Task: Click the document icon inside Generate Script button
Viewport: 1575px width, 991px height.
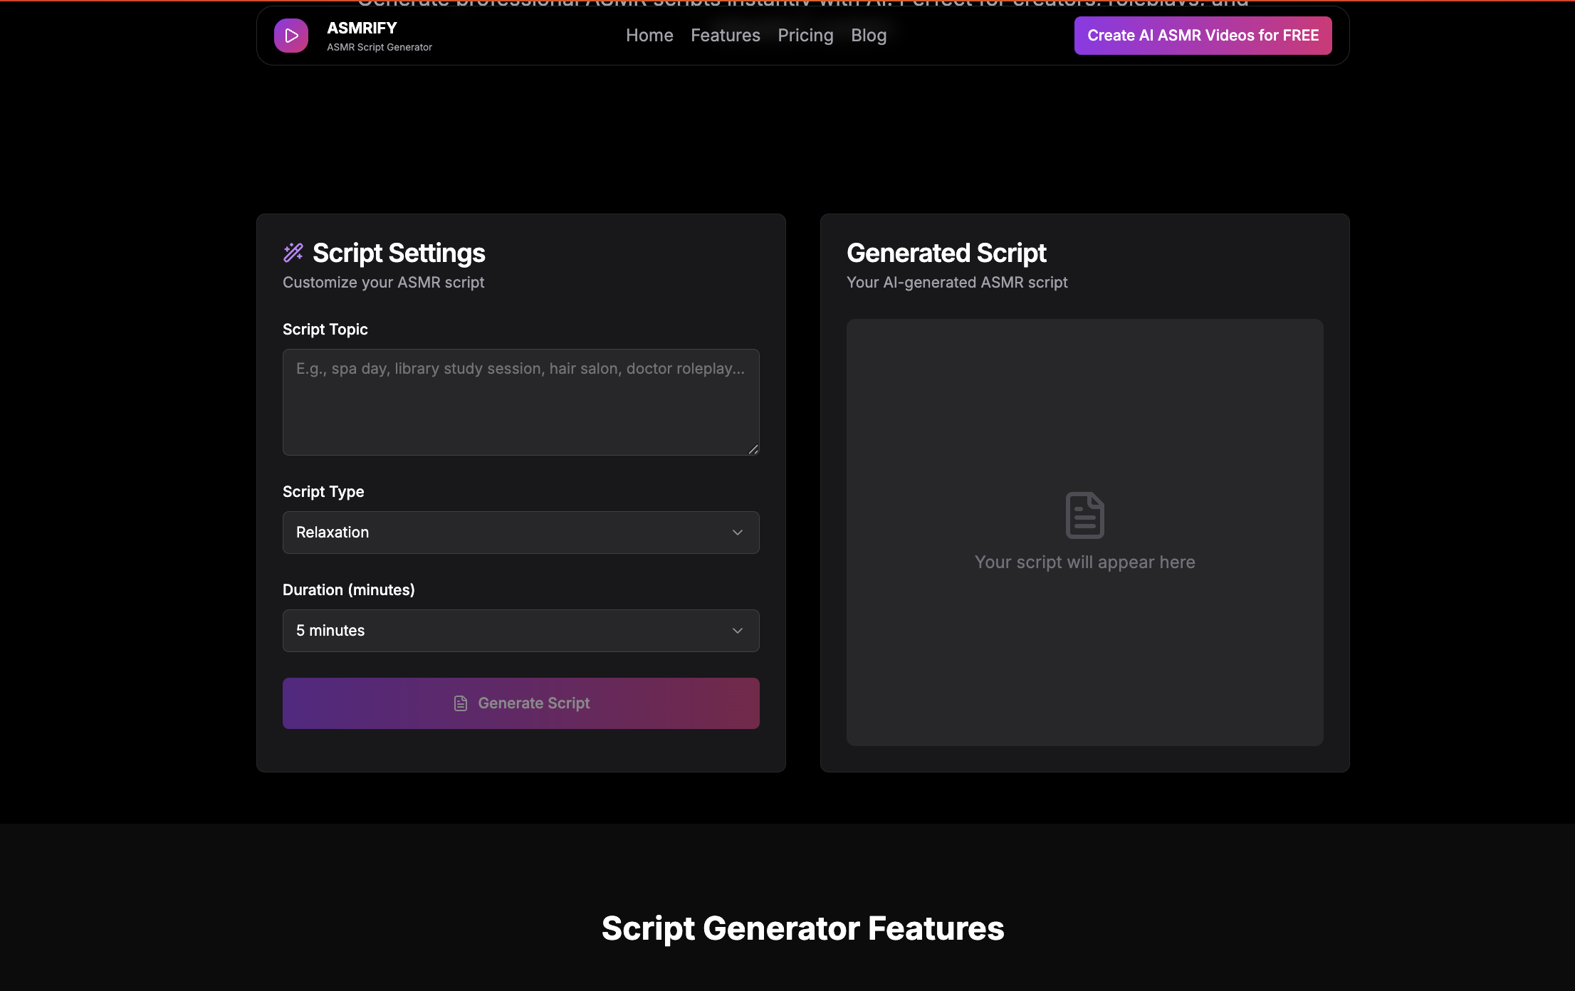Action: [x=461, y=703]
